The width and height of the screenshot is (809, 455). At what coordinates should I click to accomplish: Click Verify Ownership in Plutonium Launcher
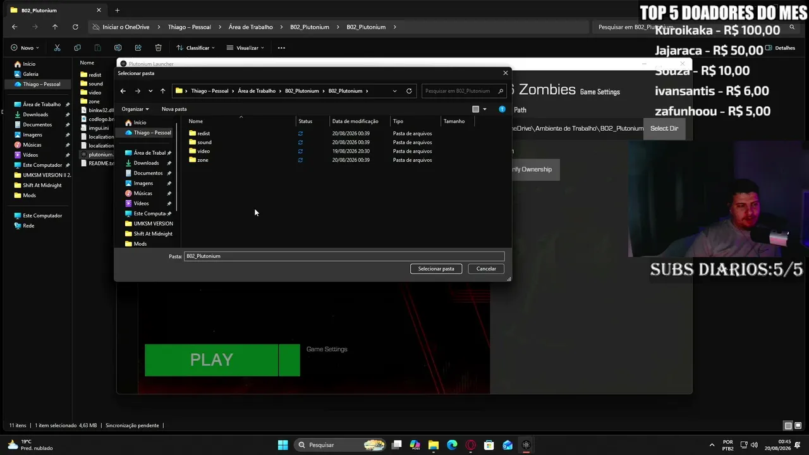[531, 169]
